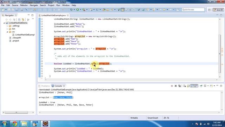
Task: Click Back navigation arrow in main toolbar
Action: 164,10
